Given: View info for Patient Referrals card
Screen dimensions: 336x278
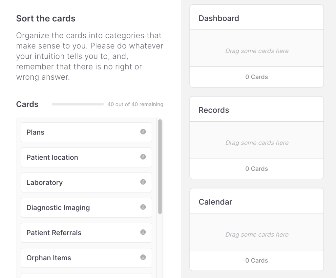Looking at the screenshot, I should (x=143, y=232).
